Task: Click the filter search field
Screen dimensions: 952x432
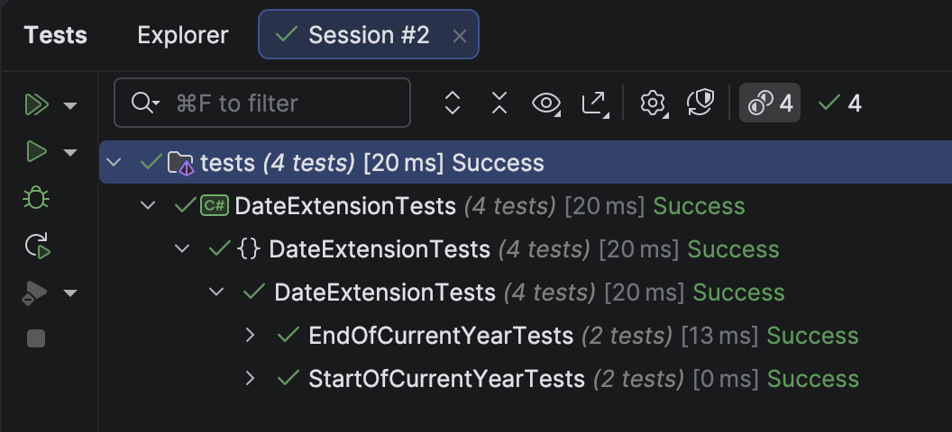Action: click(270, 103)
